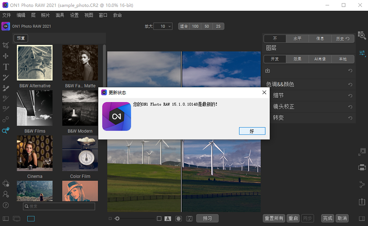Select the Crop tool

coord(5,45)
